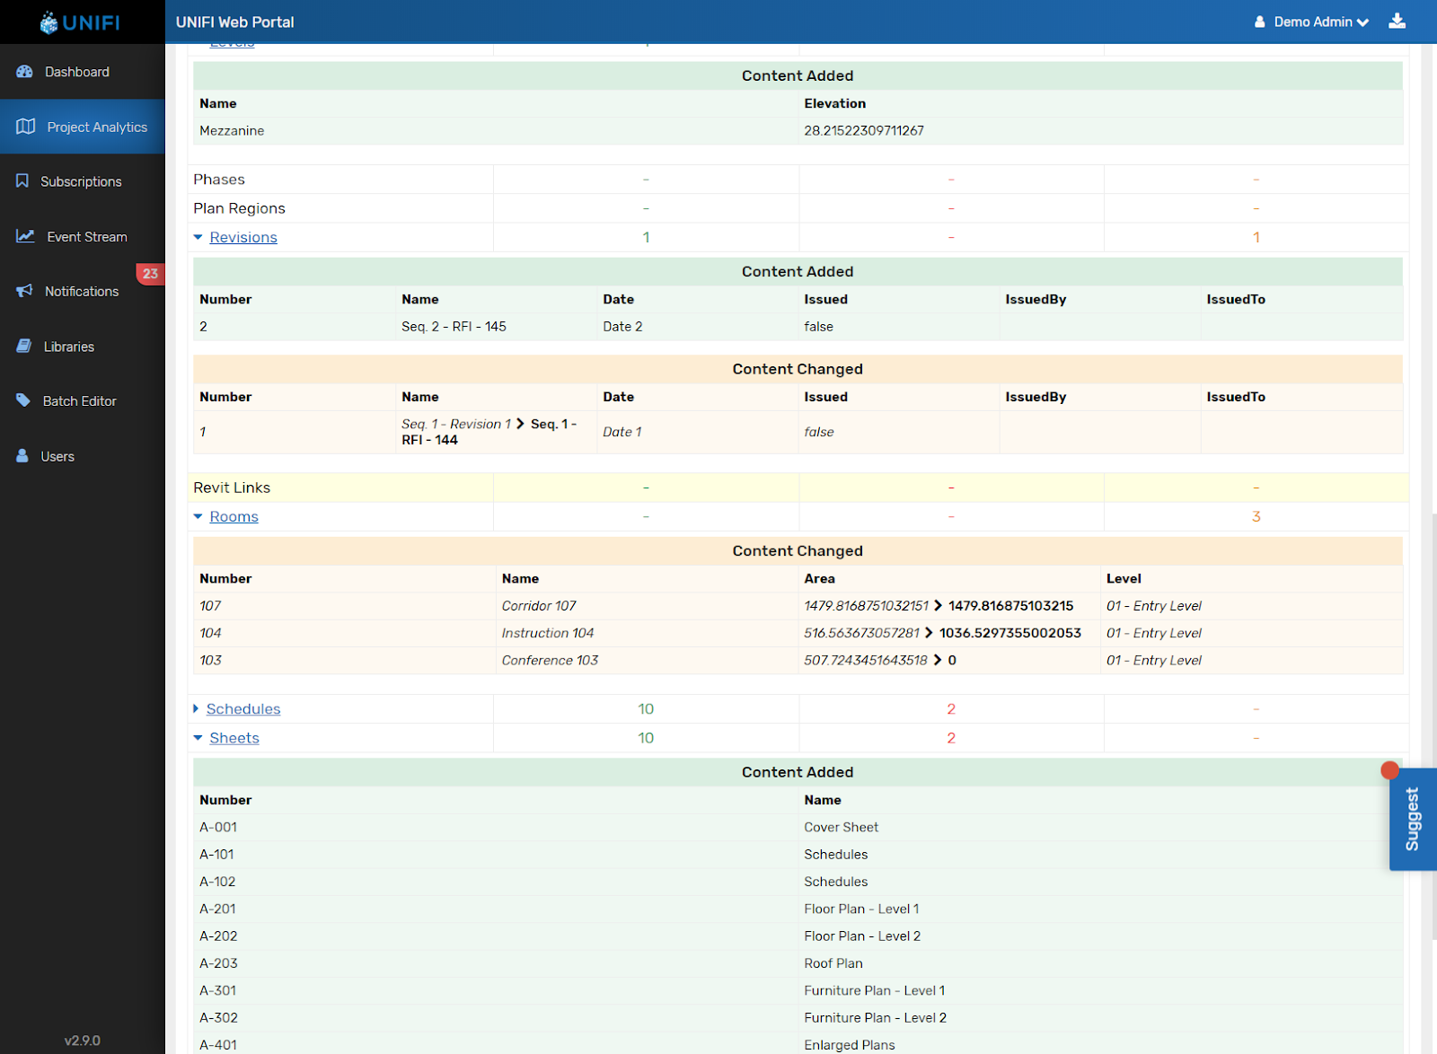Click the Dashboard palette icon
The image size is (1437, 1054).
coord(24,72)
